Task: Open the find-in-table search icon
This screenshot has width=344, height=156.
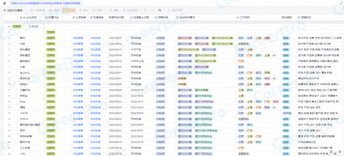Action: click(x=160, y=10)
